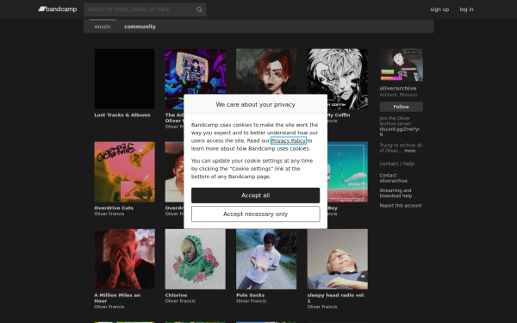Click the contact / help heading
The width and height of the screenshot is (517, 323).
tap(396, 164)
